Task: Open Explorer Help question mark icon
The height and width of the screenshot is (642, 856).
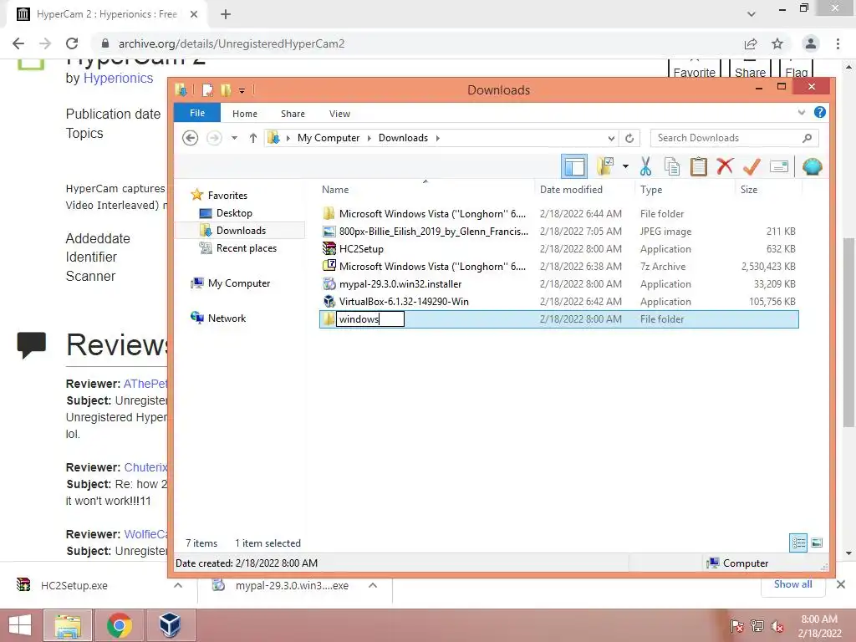Action: click(x=819, y=113)
